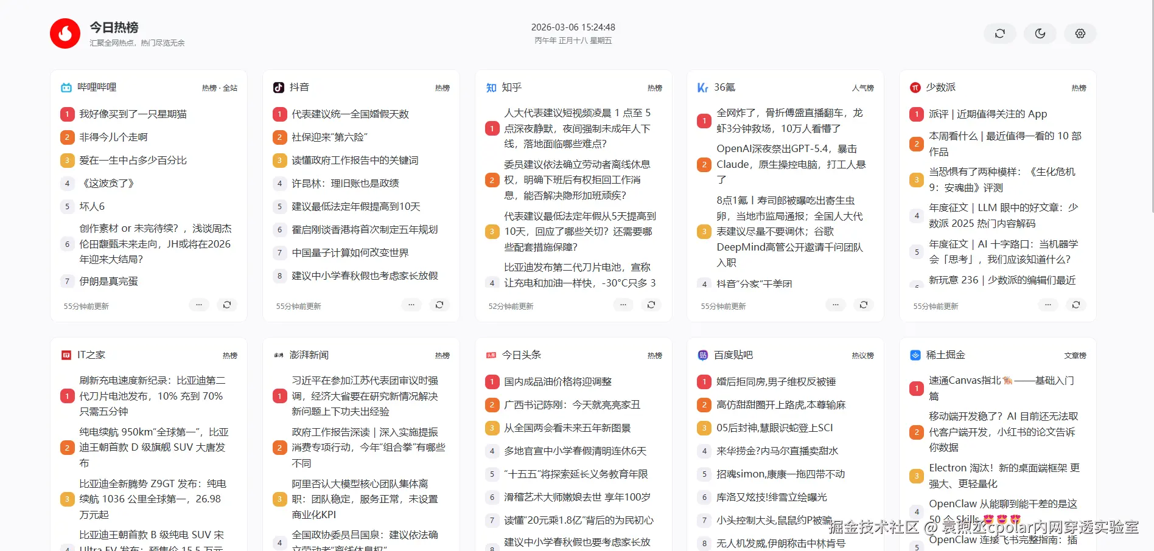The height and width of the screenshot is (551, 1154).
Task: Open 广西书记陈刚：今天就亮家丑
Action: (x=572, y=405)
